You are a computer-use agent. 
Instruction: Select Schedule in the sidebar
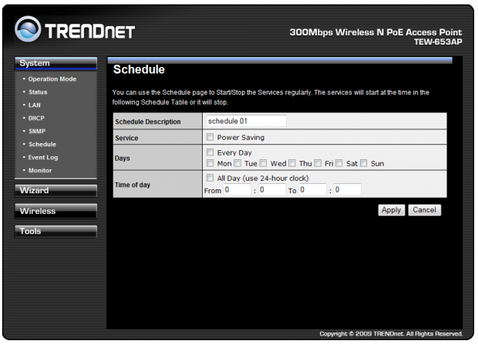42,145
